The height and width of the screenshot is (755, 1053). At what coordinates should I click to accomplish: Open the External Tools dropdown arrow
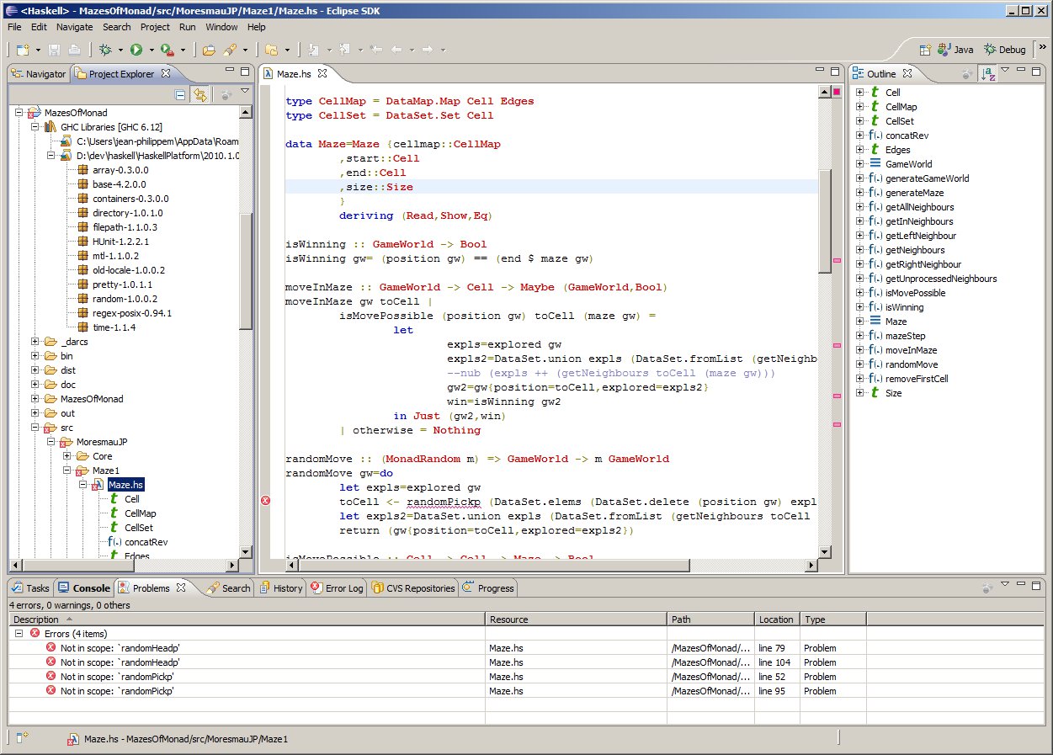183,51
